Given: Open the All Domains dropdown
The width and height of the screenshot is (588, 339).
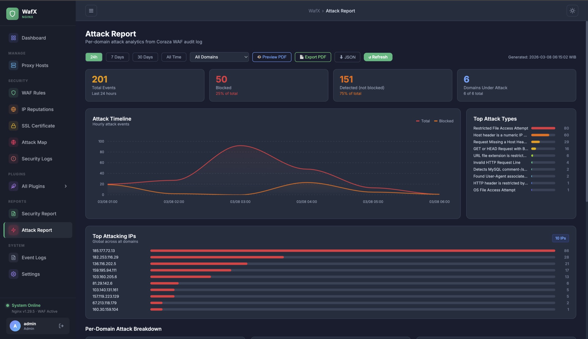Looking at the screenshot, I should (x=219, y=57).
